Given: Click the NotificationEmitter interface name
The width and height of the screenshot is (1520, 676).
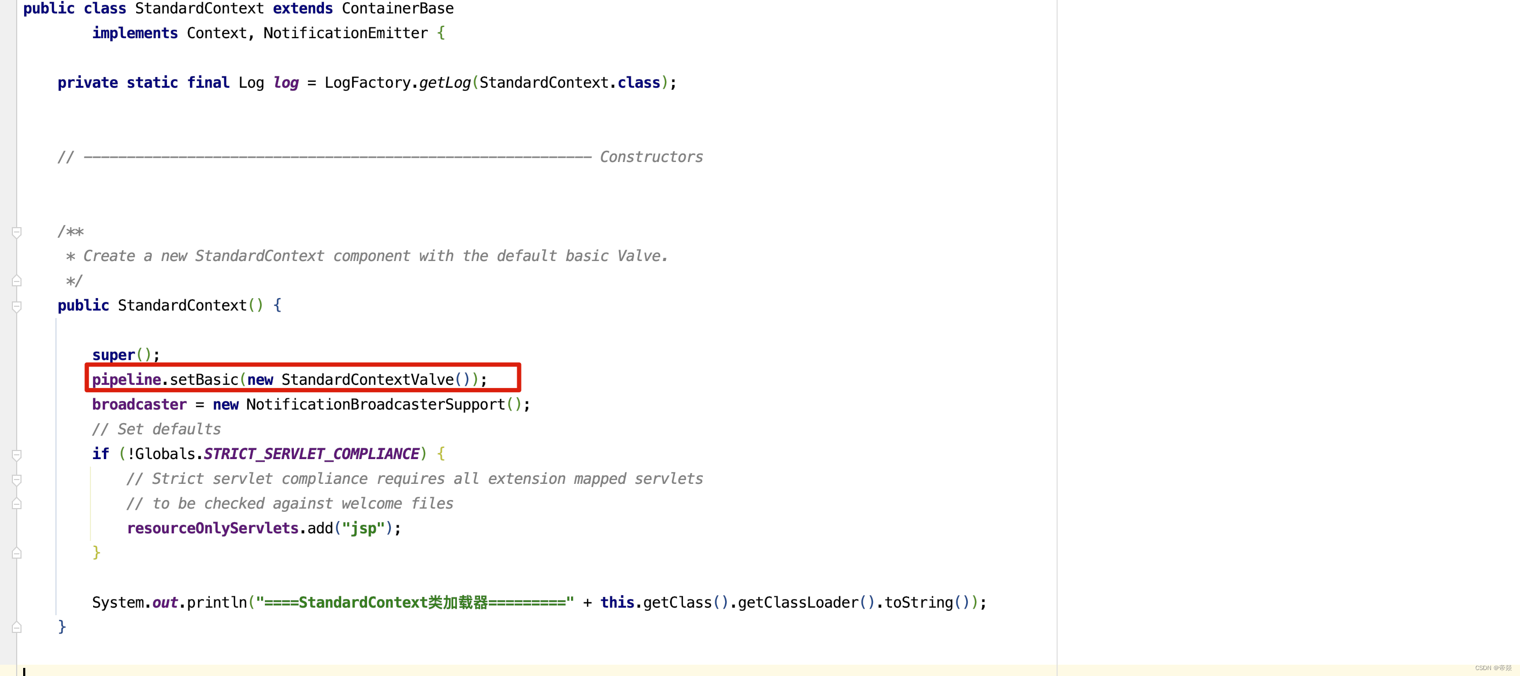Looking at the screenshot, I should (x=345, y=33).
